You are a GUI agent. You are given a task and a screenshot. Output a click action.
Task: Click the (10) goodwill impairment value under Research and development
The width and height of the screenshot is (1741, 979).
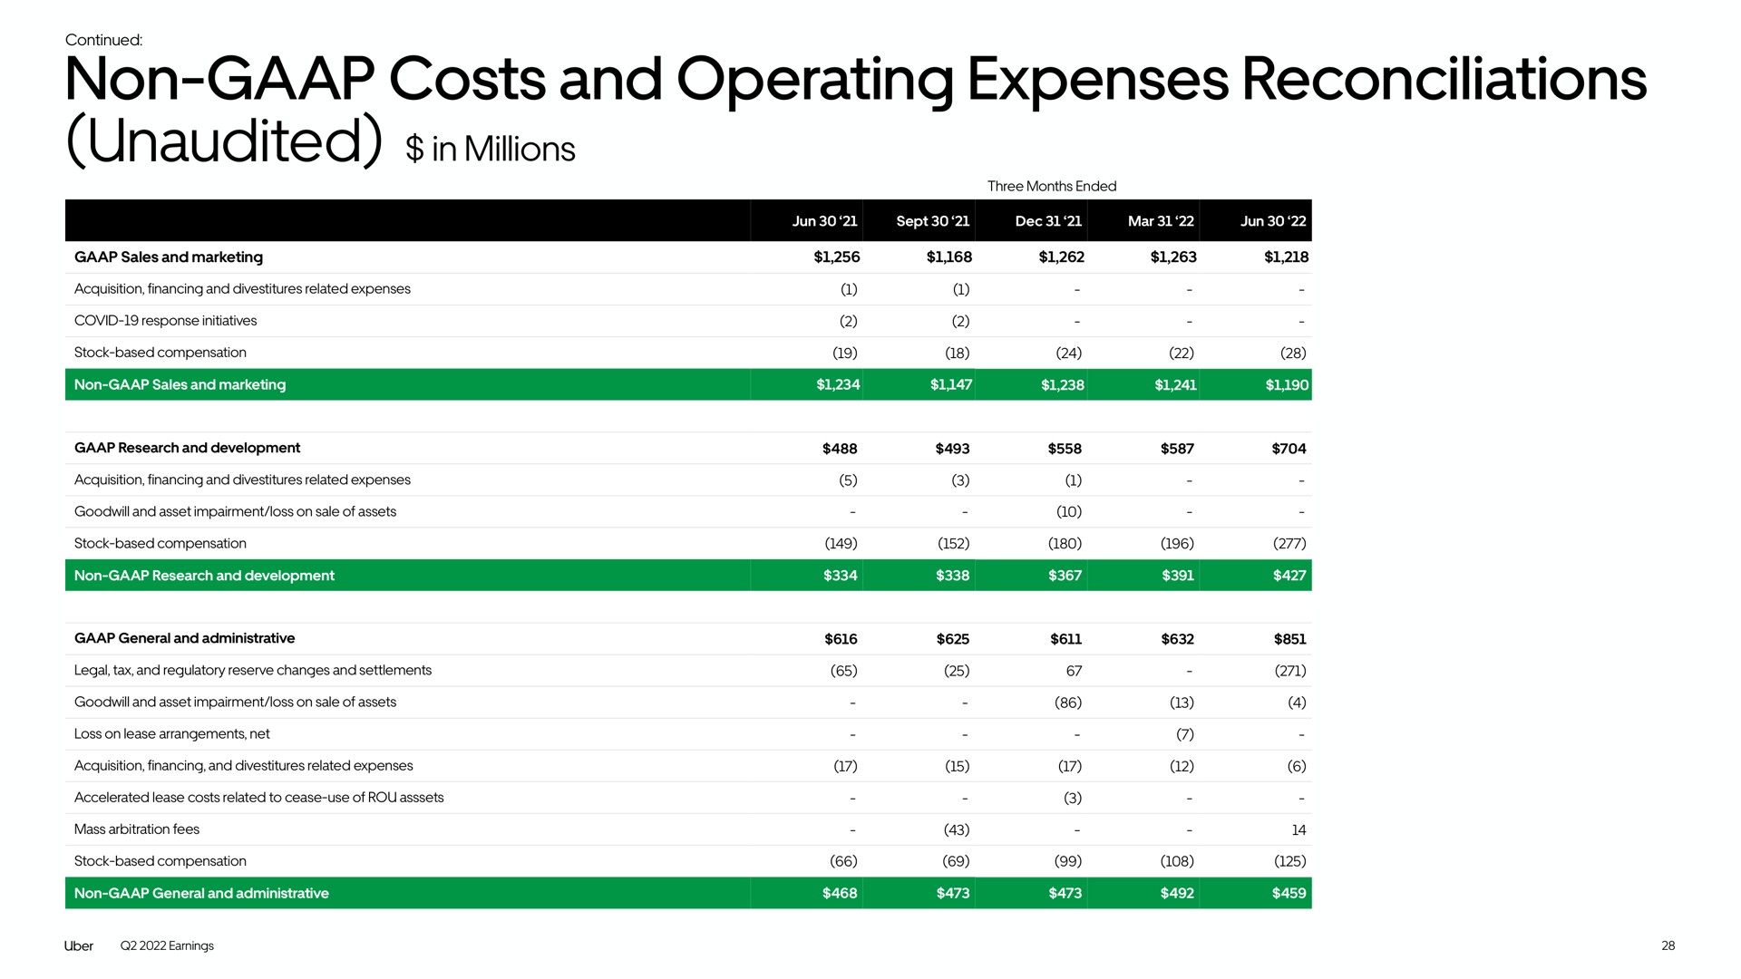[1068, 512]
